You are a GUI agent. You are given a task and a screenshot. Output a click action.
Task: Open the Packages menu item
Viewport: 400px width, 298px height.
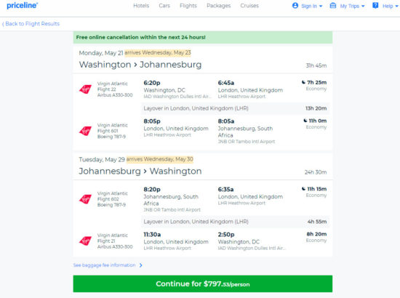point(219,6)
